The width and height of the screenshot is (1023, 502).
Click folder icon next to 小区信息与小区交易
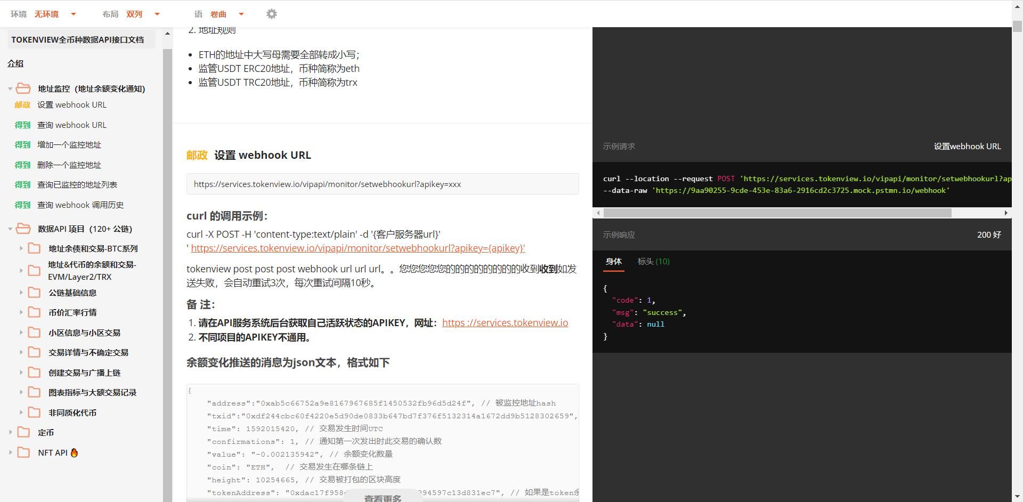click(x=34, y=333)
